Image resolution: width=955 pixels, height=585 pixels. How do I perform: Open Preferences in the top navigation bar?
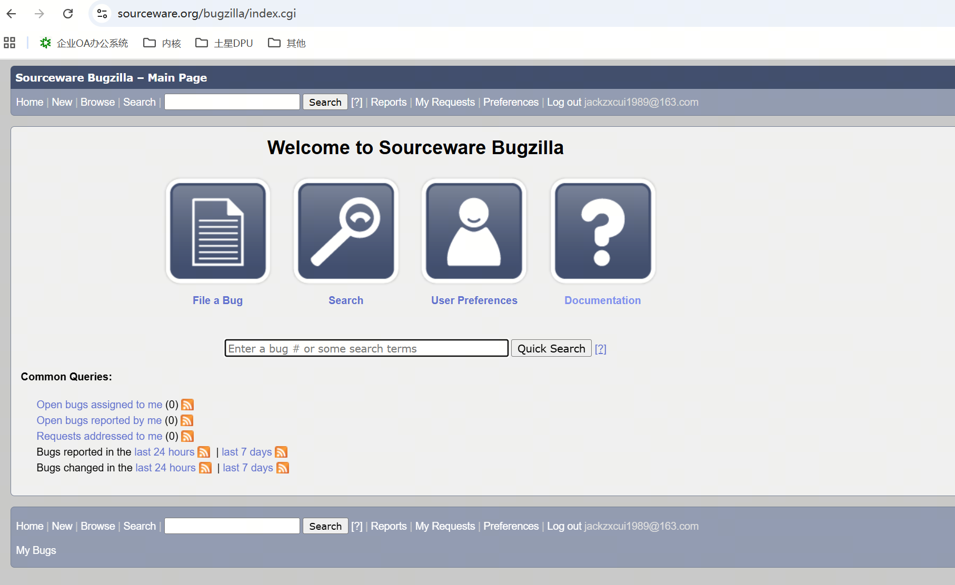[x=511, y=102]
